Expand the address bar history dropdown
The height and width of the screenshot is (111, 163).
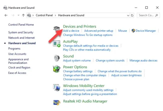click(x=128, y=15)
